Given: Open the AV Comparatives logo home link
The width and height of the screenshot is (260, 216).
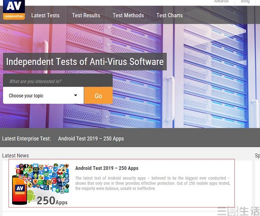Looking at the screenshot, I should click(x=14, y=10).
